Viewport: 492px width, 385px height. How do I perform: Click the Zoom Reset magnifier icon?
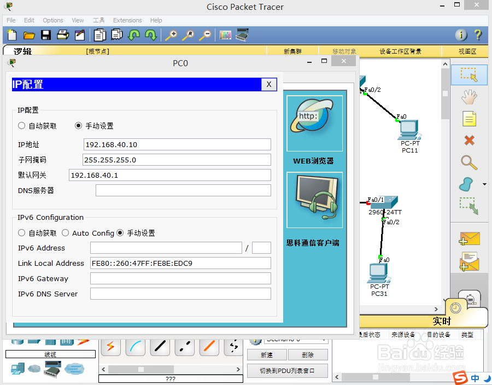188,35
